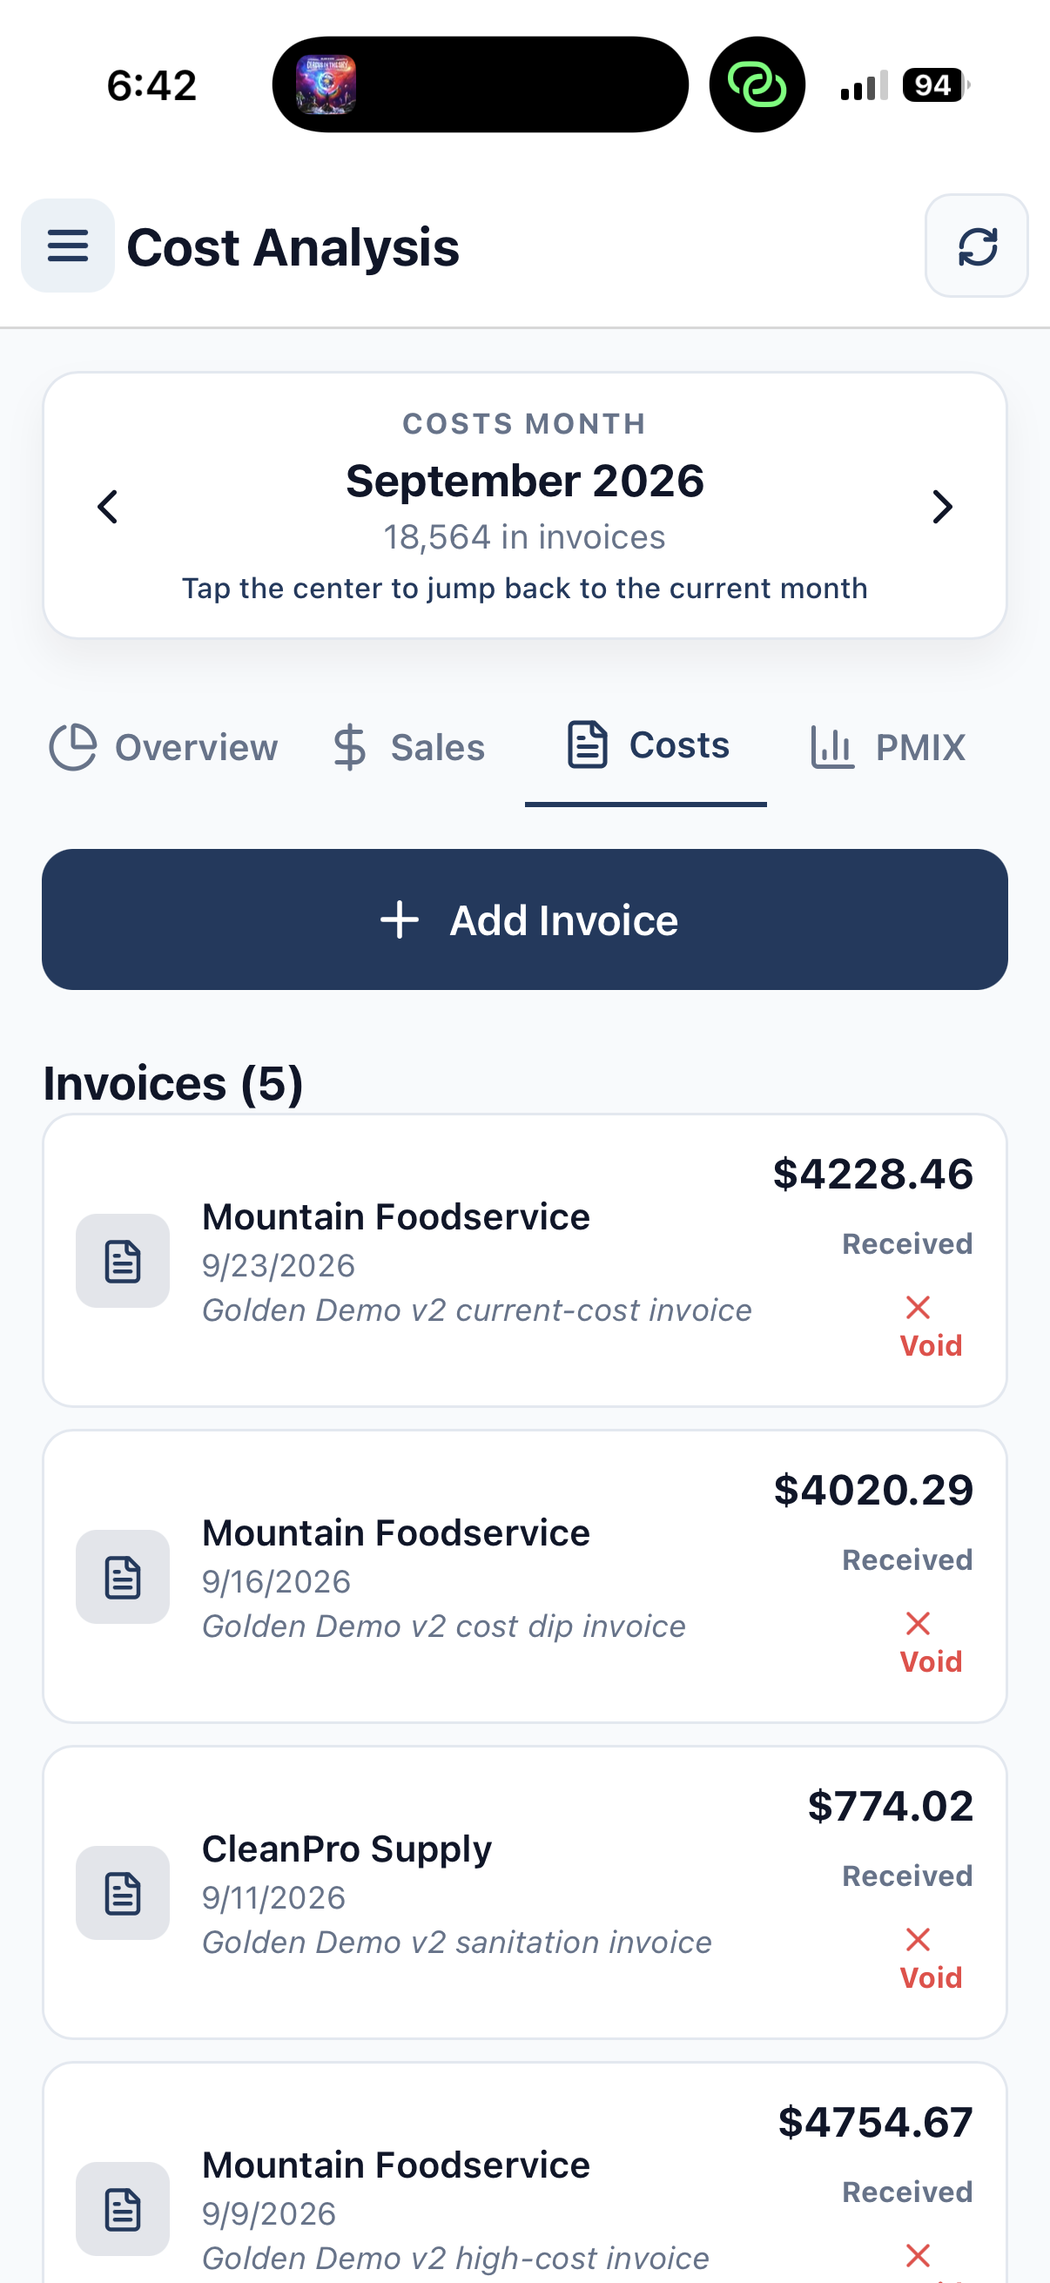Click the $774.02 invoice amount
The width and height of the screenshot is (1050, 2283).
pos(891,1806)
